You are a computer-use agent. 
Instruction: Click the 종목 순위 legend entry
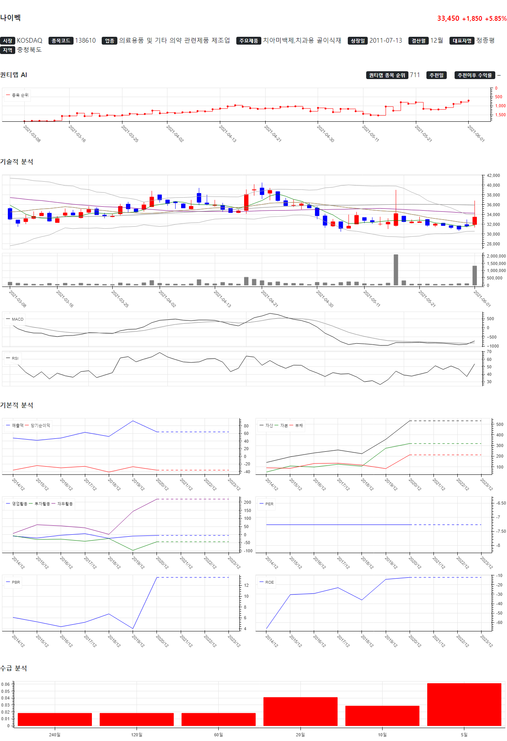(17, 95)
